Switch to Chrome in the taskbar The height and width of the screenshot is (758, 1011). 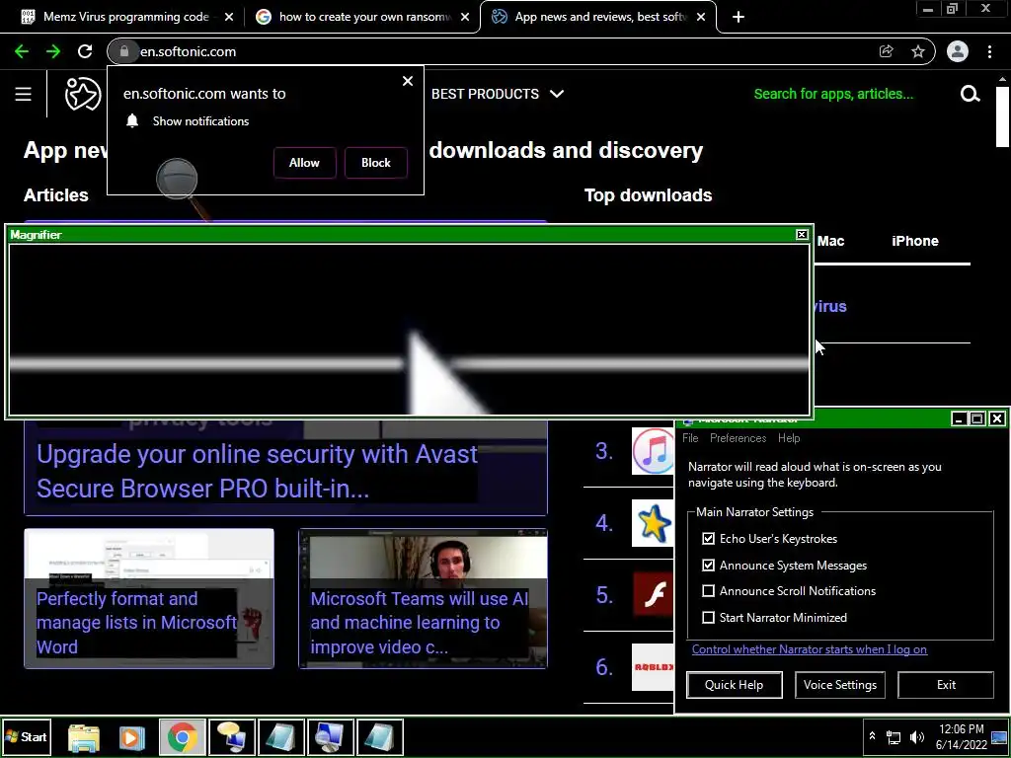183,736
